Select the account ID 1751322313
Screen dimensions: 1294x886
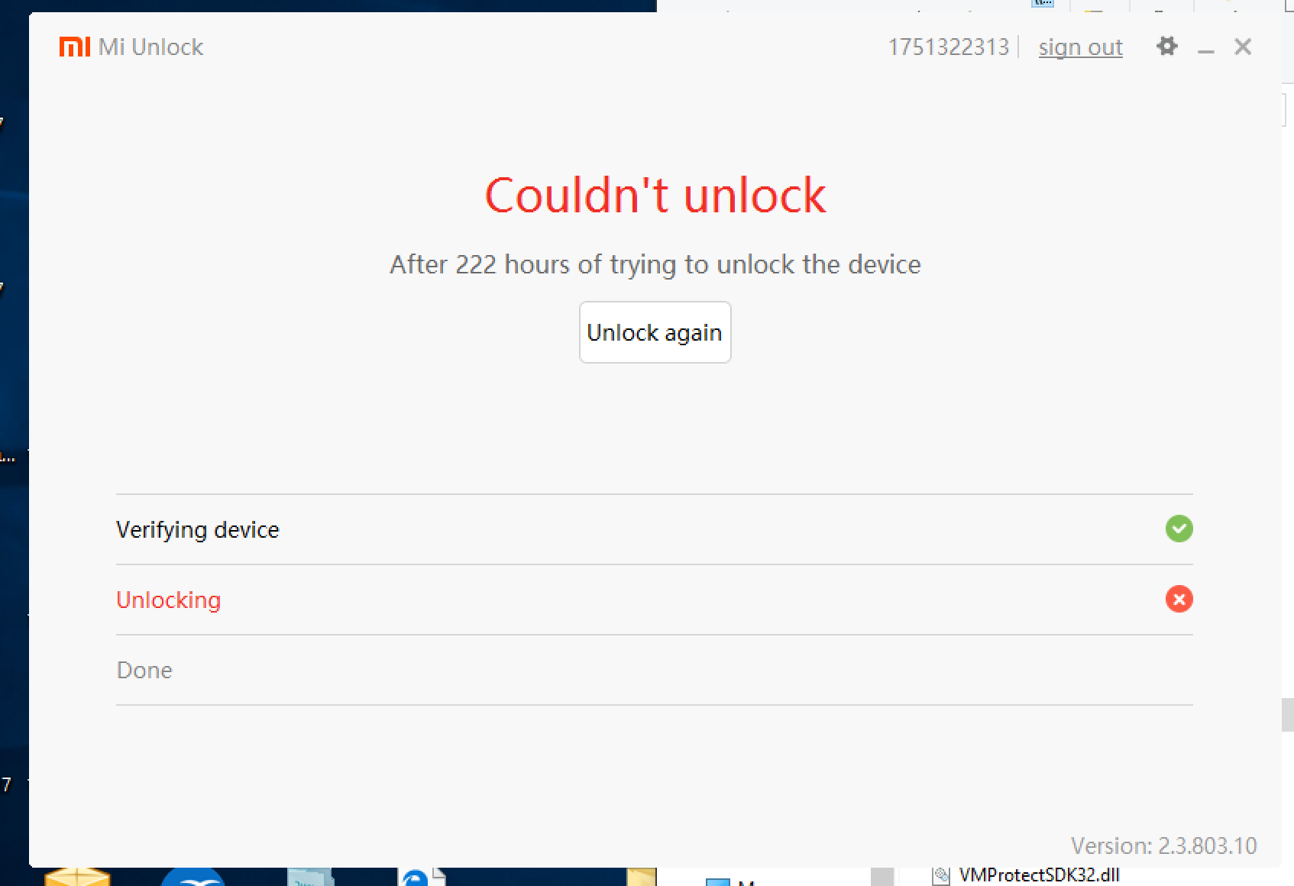(948, 47)
